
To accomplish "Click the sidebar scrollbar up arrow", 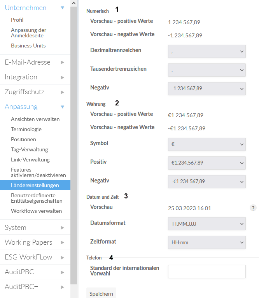I will pyautogui.click(x=74, y=3).
